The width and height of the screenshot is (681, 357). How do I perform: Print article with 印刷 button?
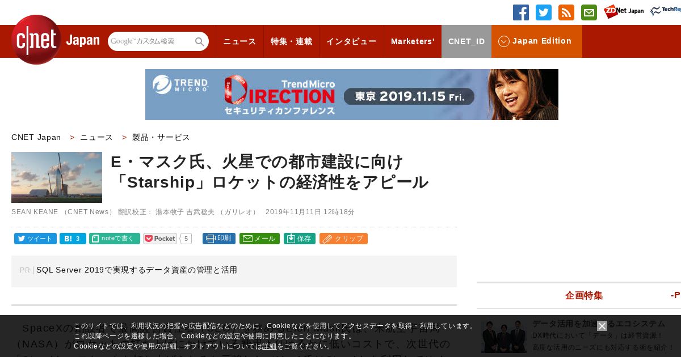click(x=219, y=239)
